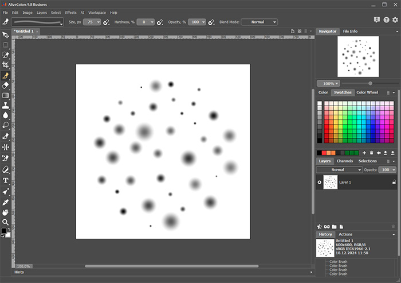Choose the Quick Selection brush tool
The image size is (401, 283).
coord(5,55)
